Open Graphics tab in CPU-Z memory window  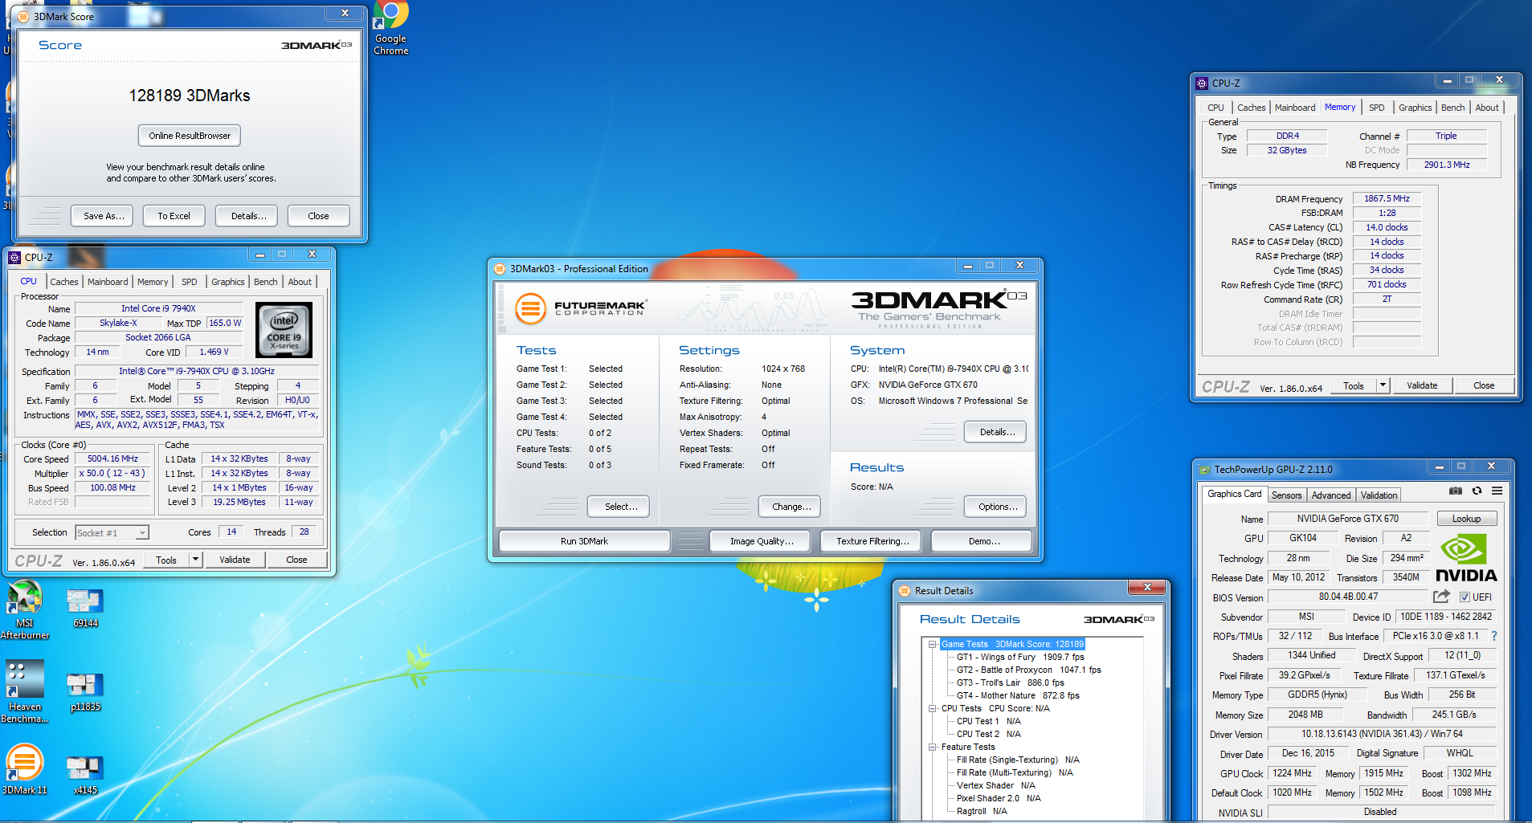pyautogui.click(x=1415, y=108)
